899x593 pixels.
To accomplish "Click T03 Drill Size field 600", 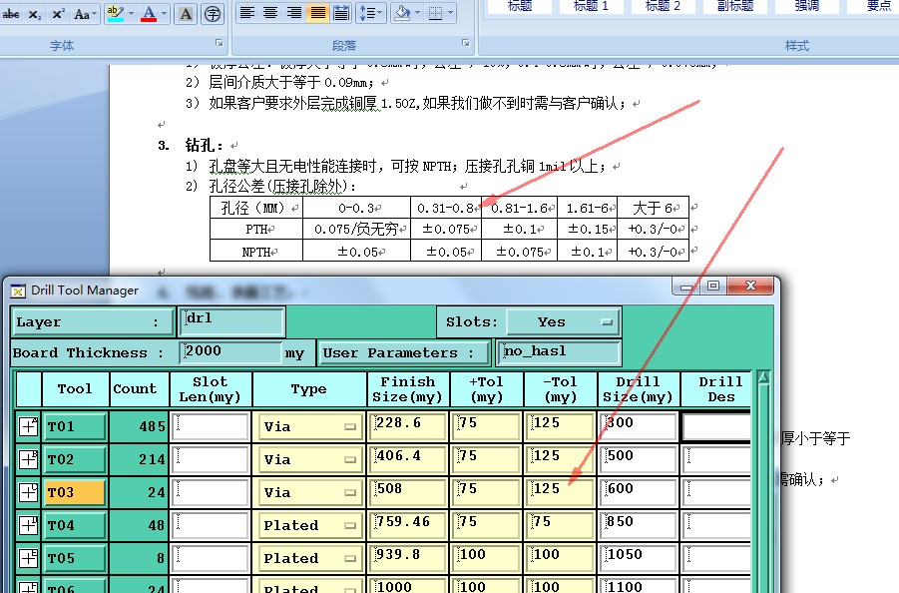I will (x=639, y=492).
